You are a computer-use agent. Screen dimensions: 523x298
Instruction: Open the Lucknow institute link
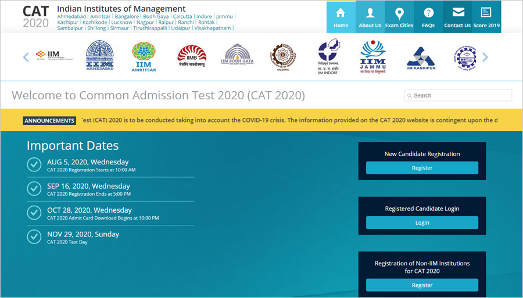click(121, 22)
